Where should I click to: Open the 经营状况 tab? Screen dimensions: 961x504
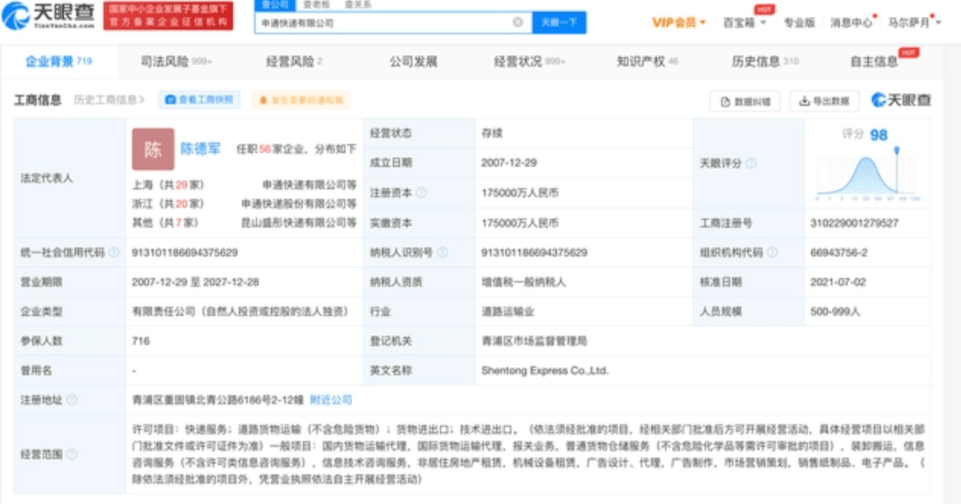coord(530,62)
